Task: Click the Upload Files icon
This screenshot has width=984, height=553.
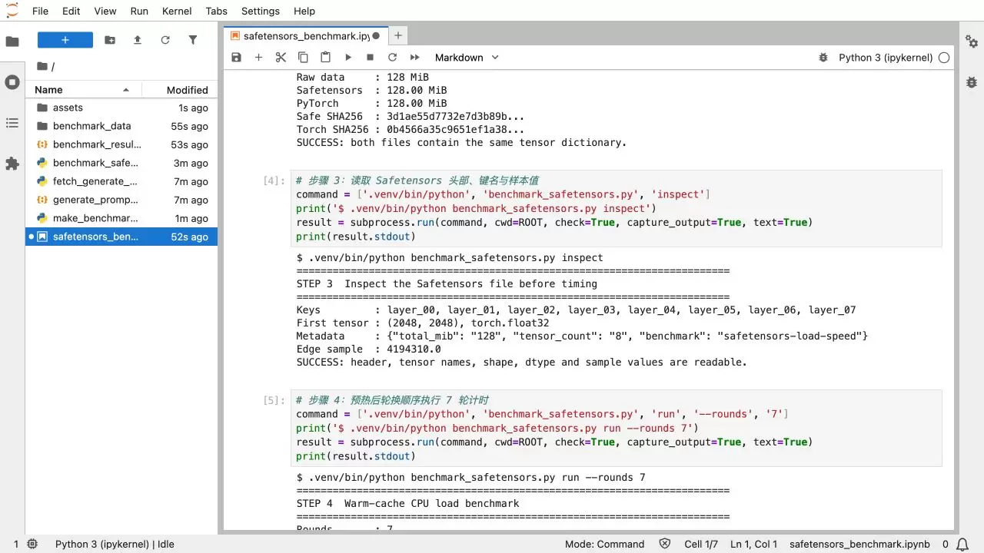Action: coord(138,40)
